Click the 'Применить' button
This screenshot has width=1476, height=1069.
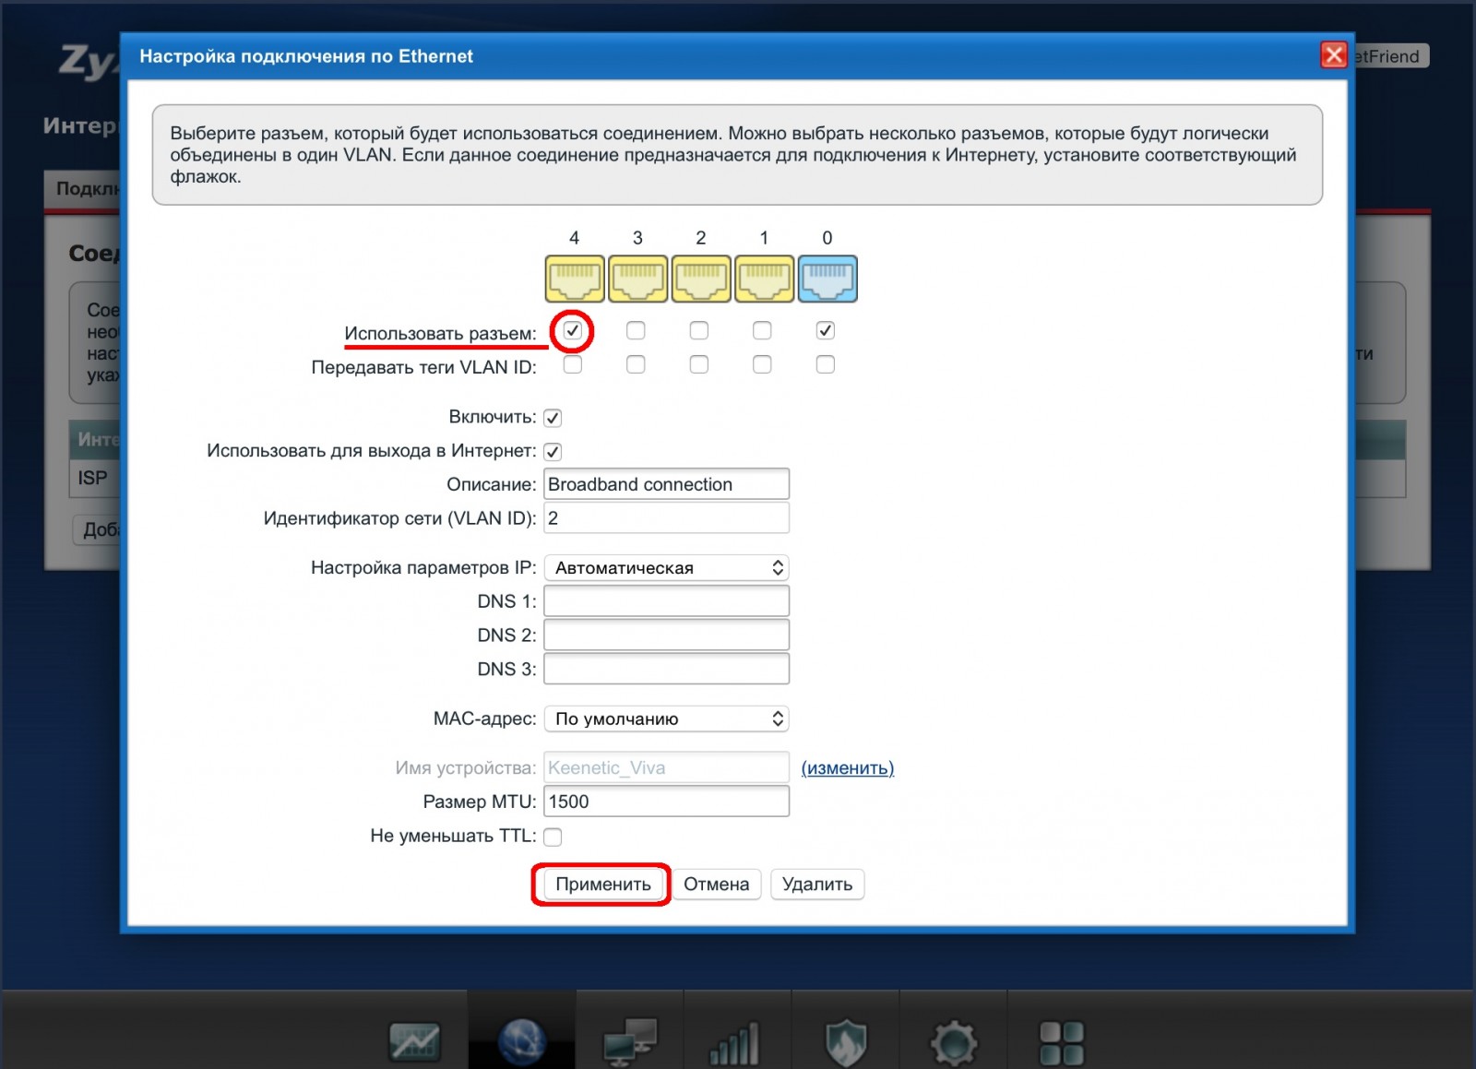coord(602,885)
